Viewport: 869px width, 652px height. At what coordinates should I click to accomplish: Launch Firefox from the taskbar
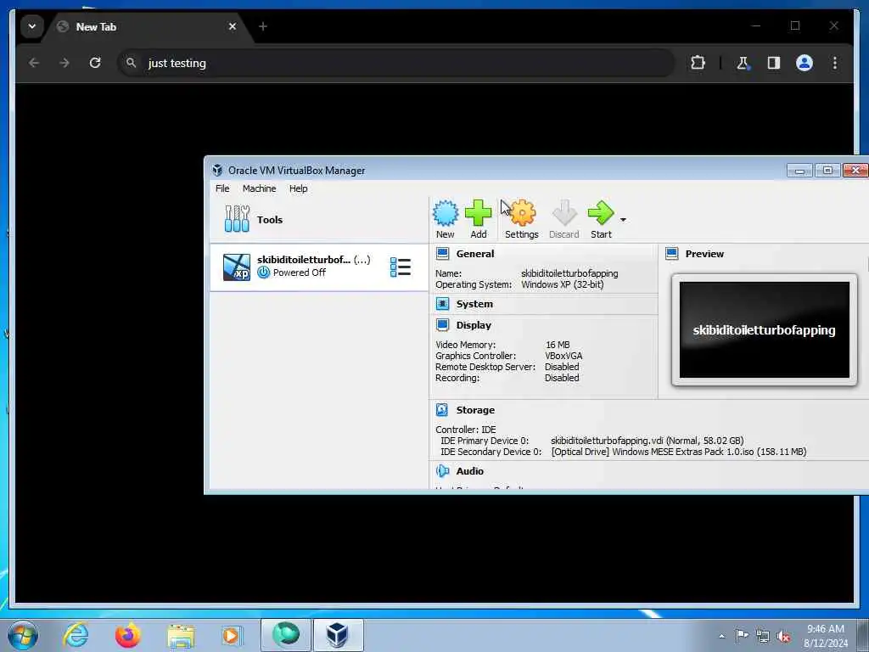pyautogui.click(x=128, y=635)
